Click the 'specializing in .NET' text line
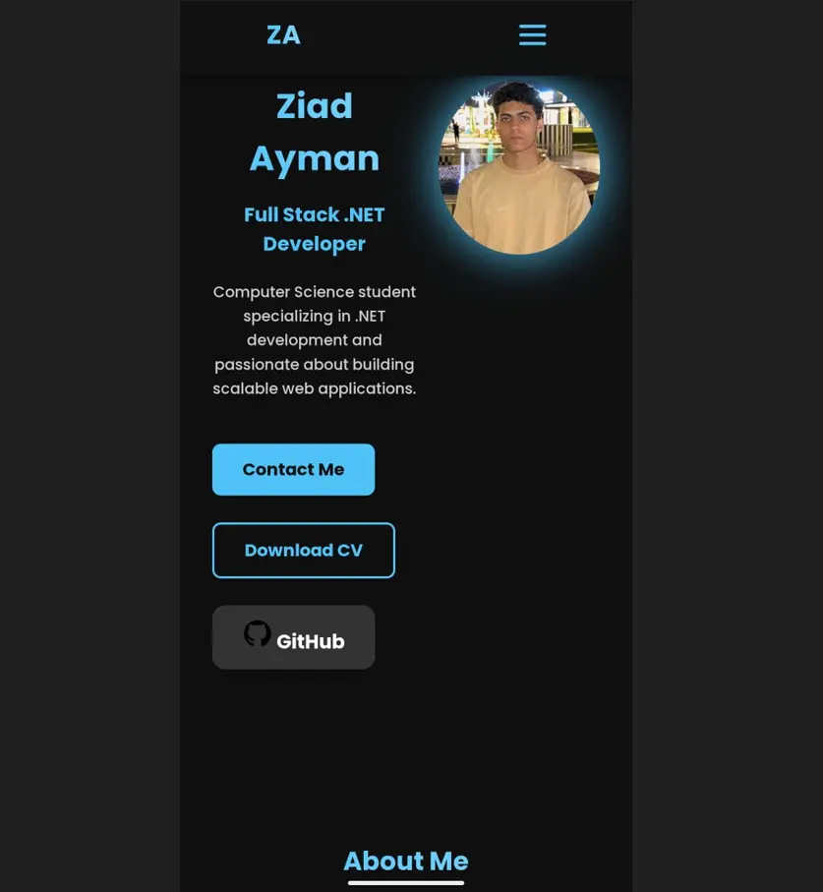 pyautogui.click(x=315, y=316)
